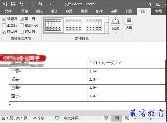
Task: Save the document with the floppy disk icon
Action: 13,4
